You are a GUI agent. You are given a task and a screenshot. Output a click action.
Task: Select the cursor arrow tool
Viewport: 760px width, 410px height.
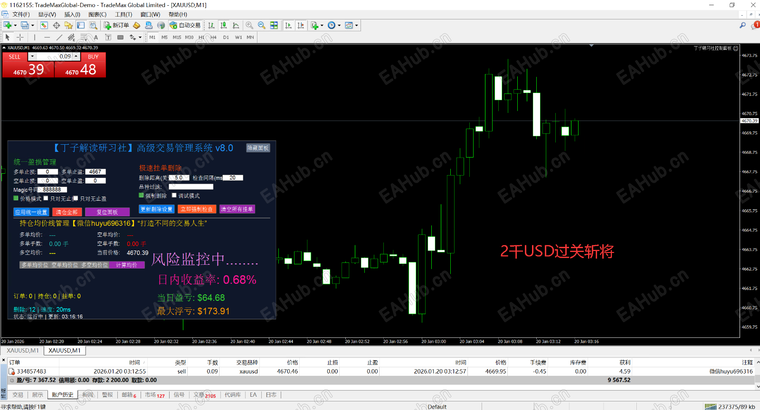click(8, 37)
